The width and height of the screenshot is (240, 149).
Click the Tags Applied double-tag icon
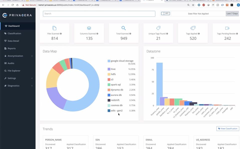point(193,28)
